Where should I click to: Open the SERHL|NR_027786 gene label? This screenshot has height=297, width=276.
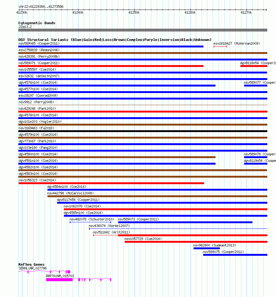click(33, 268)
